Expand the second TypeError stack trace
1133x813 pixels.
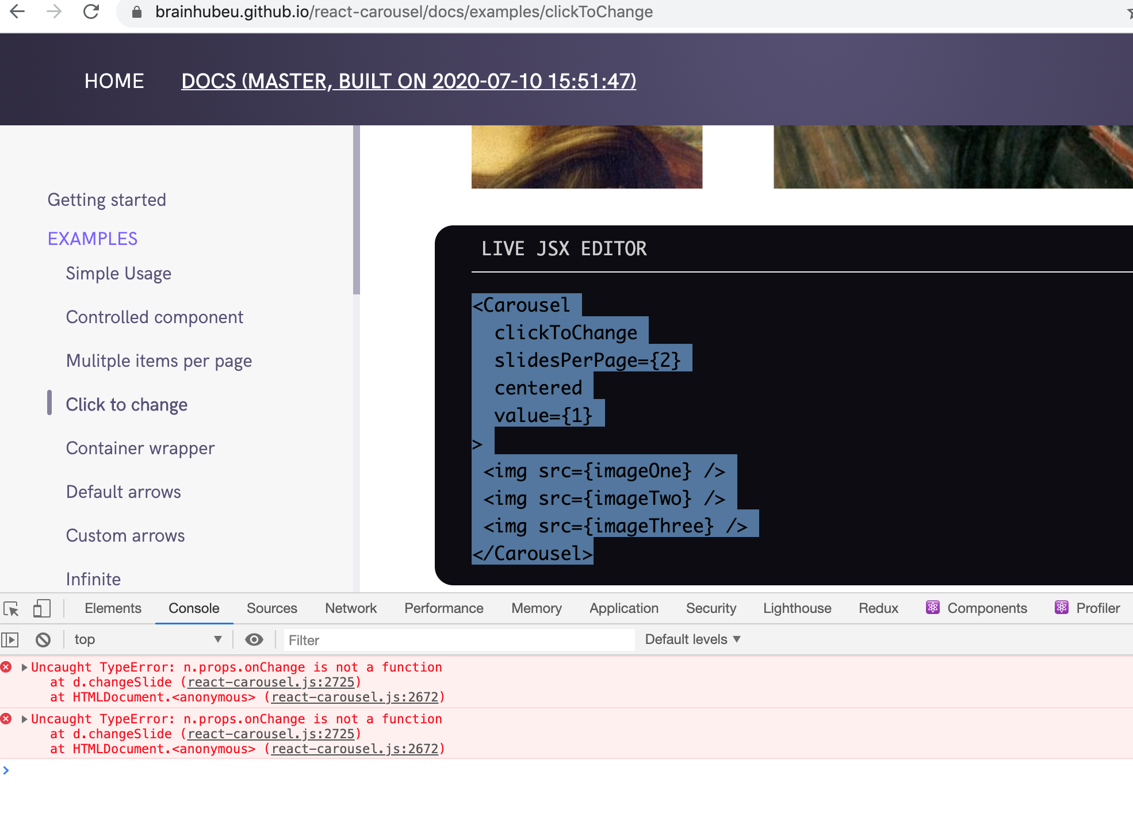tap(24, 719)
